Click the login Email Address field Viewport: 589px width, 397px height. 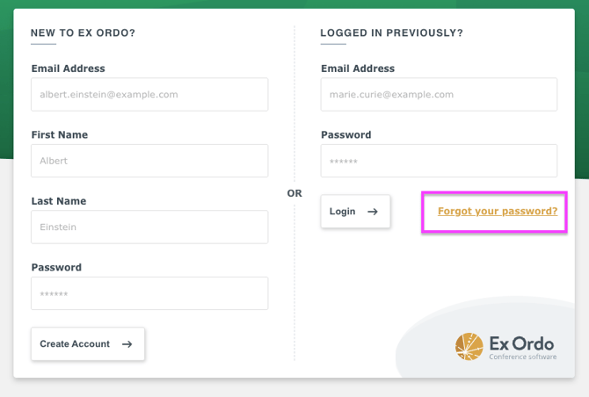pos(439,94)
